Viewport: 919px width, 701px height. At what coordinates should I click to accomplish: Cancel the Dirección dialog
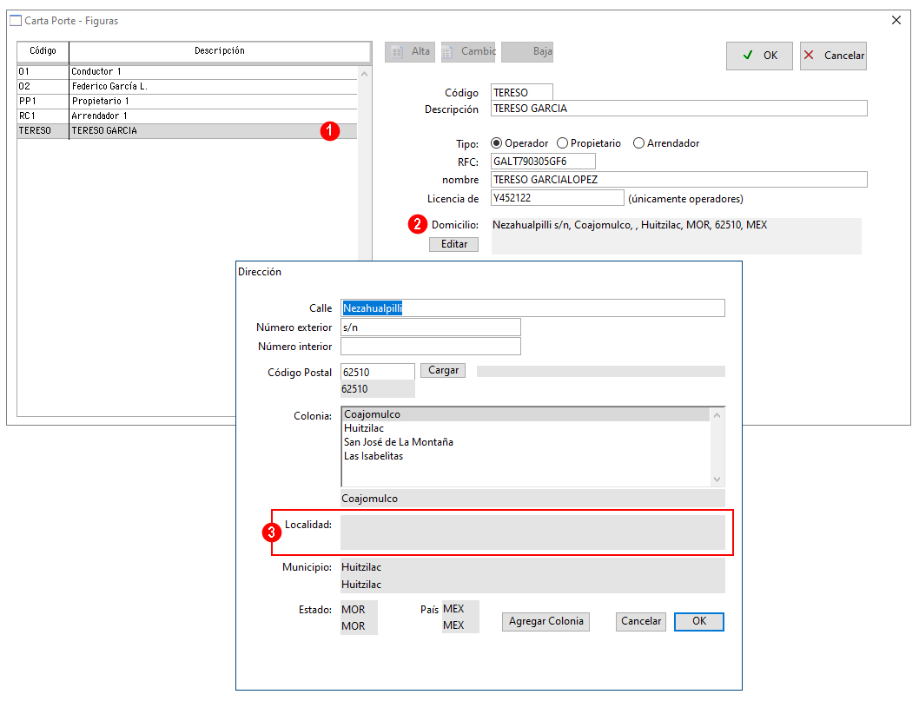[641, 622]
